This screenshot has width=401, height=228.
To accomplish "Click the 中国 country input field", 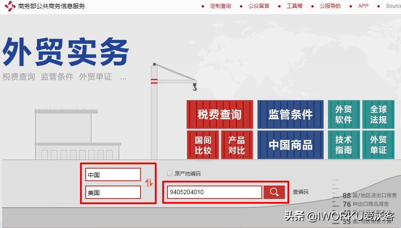I will pyautogui.click(x=113, y=175).
